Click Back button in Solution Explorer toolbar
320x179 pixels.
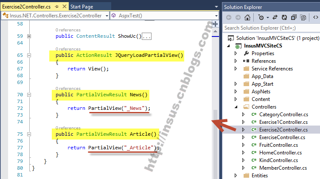coord(229,17)
